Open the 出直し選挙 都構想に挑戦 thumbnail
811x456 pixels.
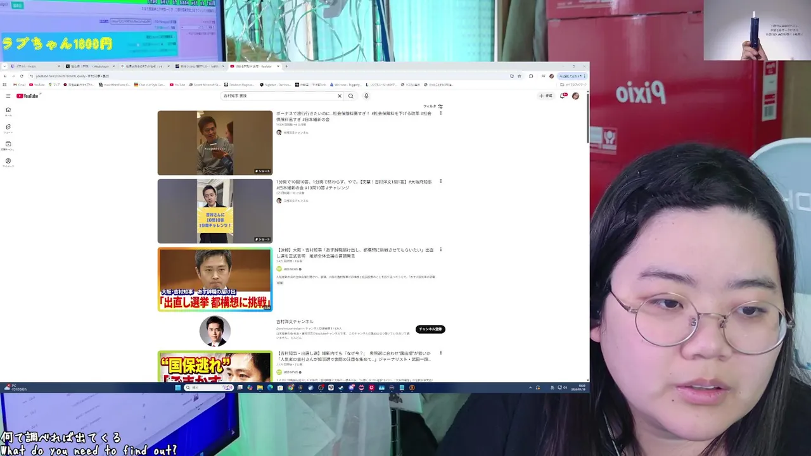215,279
